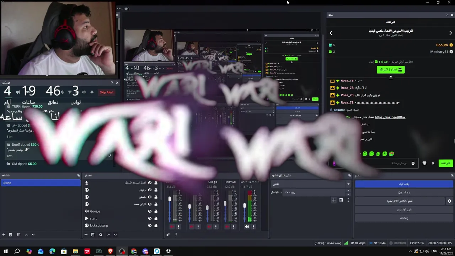Add transition with plus icon

[334, 200]
